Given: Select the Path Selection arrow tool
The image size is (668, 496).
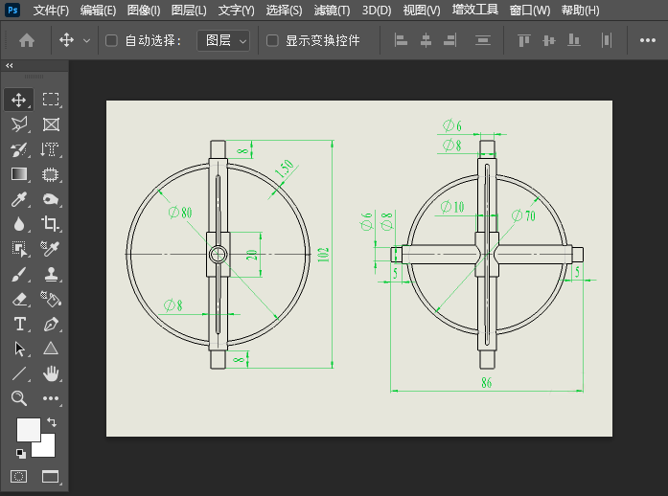Looking at the screenshot, I should coord(19,349).
